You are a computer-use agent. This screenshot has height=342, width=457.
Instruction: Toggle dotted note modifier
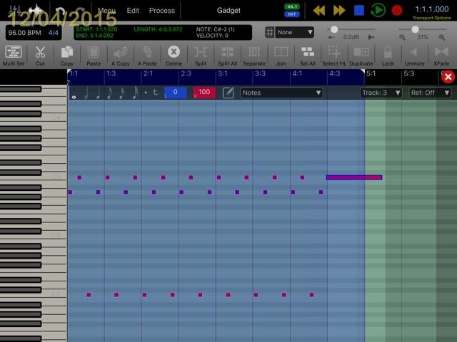pos(146,93)
